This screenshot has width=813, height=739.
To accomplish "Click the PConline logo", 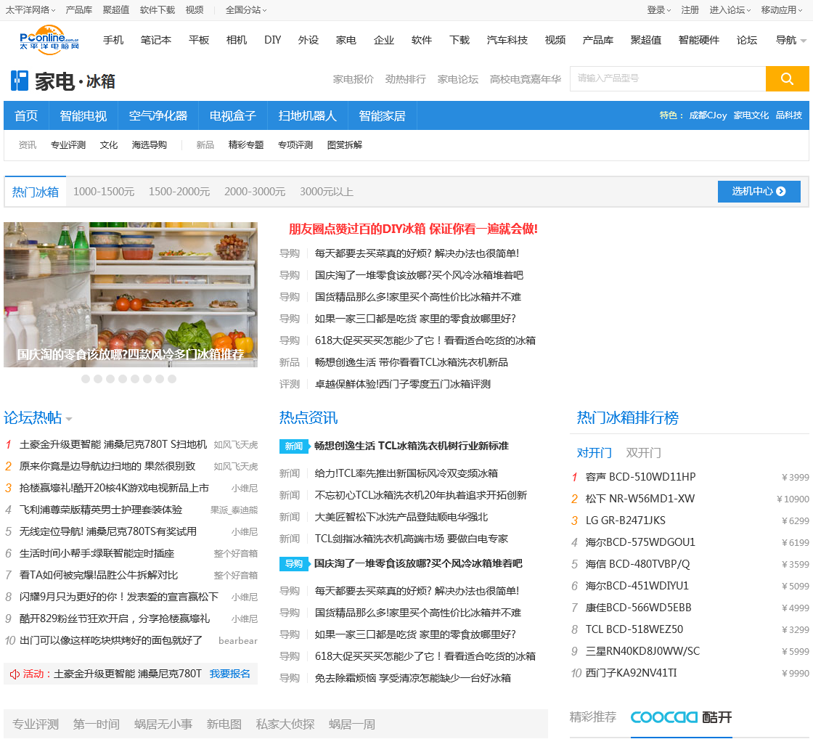I will coord(49,39).
